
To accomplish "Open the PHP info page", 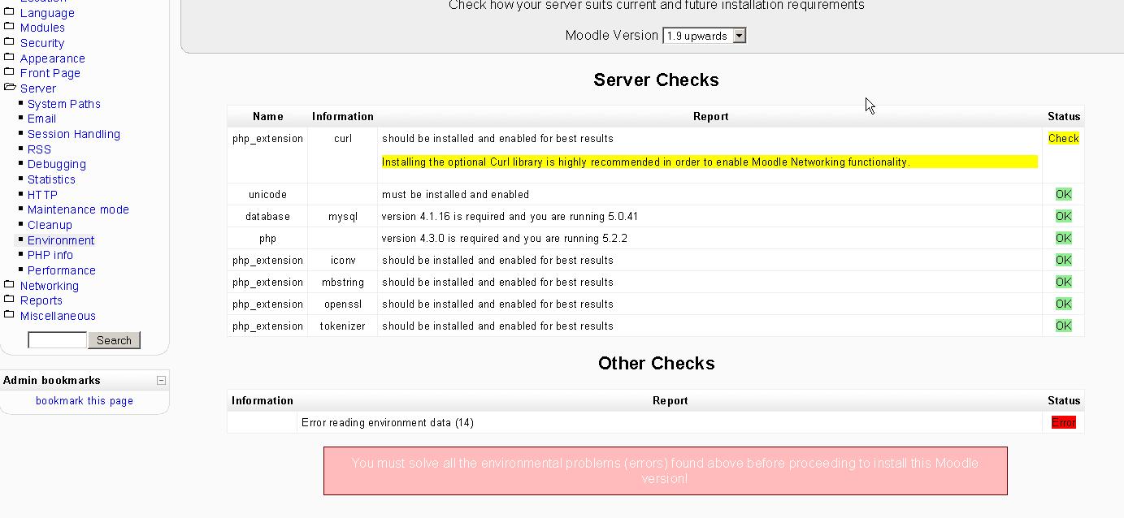I will tap(50, 255).
